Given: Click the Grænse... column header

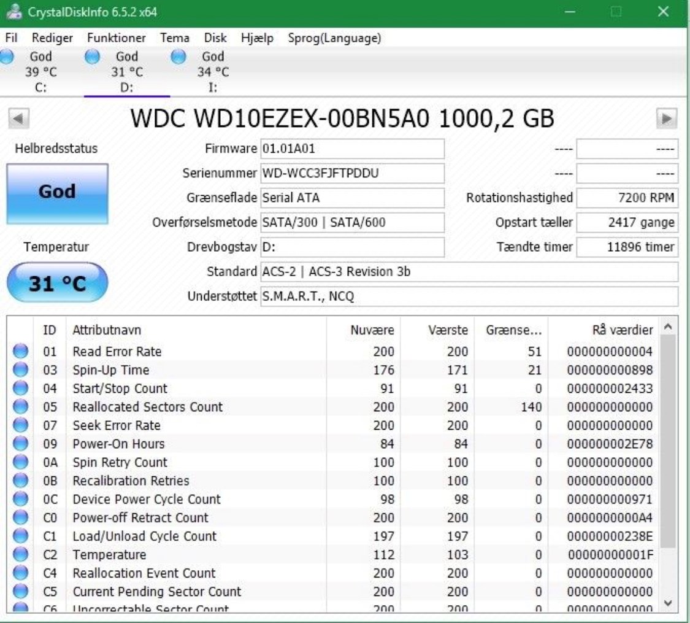Looking at the screenshot, I should click(512, 330).
